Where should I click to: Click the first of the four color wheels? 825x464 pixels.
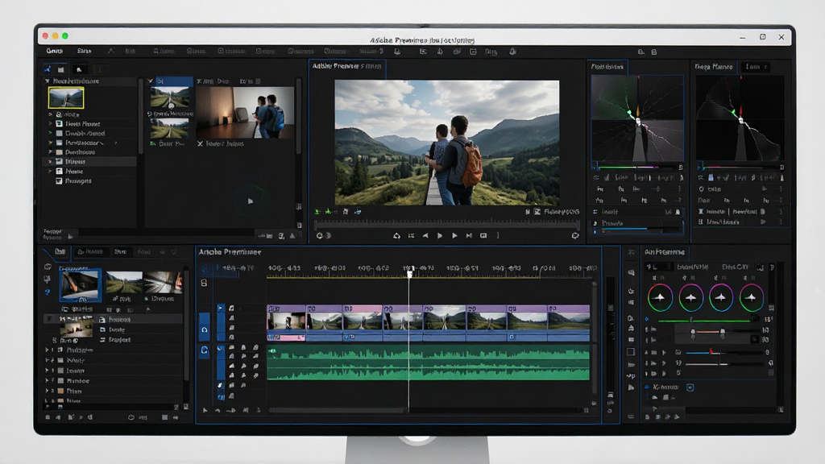660,298
